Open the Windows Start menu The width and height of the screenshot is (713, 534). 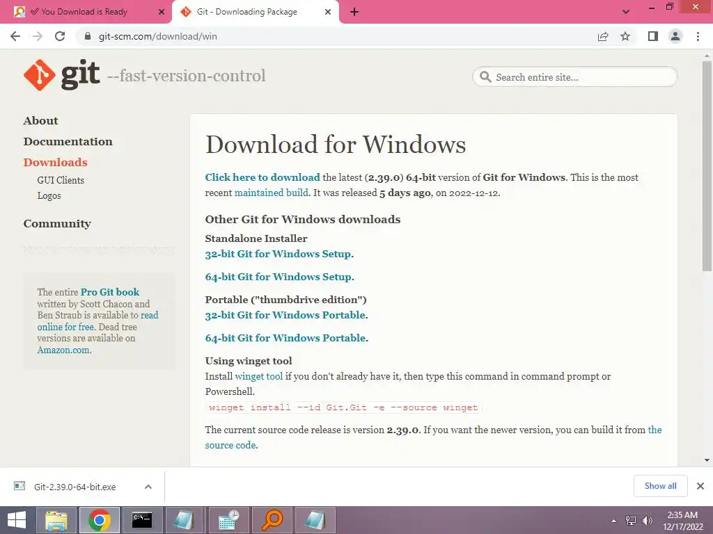(x=17, y=520)
